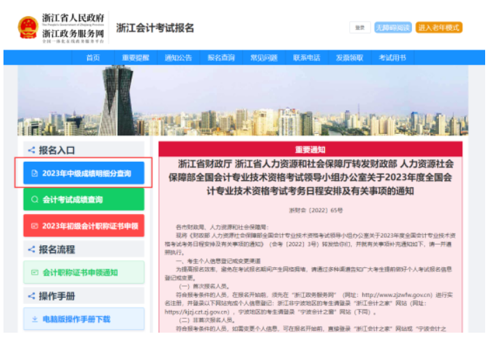Viewport: 490px width, 348px height.
Task: Click the share icon beside 报名入口
Action: pos(31,150)
